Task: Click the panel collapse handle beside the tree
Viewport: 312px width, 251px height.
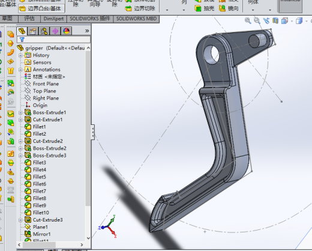Action: (x=93, y=132)
